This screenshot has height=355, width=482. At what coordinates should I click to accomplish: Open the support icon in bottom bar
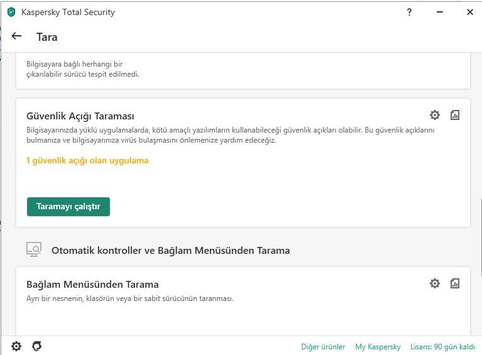(37, 346)
